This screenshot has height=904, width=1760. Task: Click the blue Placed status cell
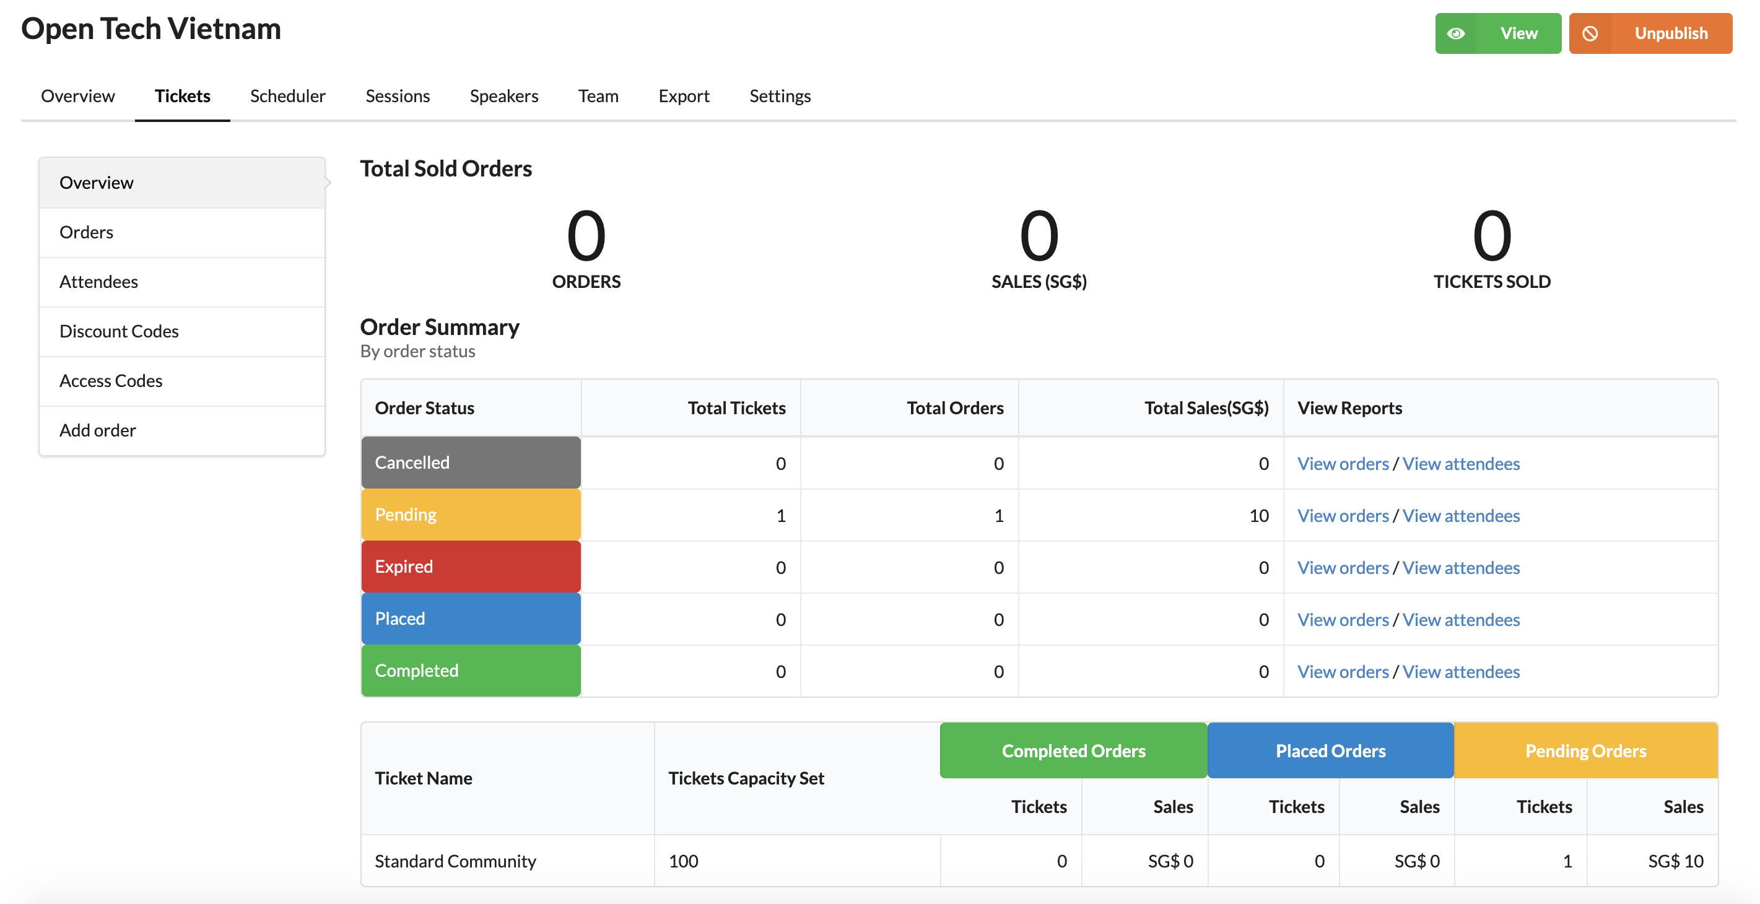471,619
